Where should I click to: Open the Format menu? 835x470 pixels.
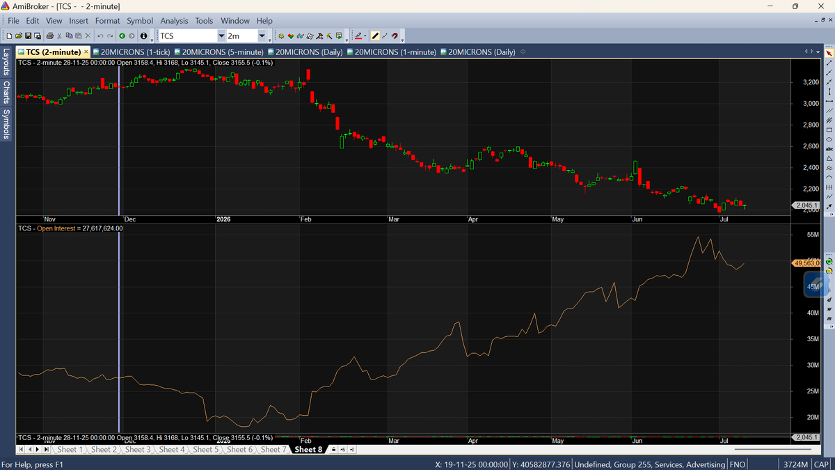pos(107,21)
